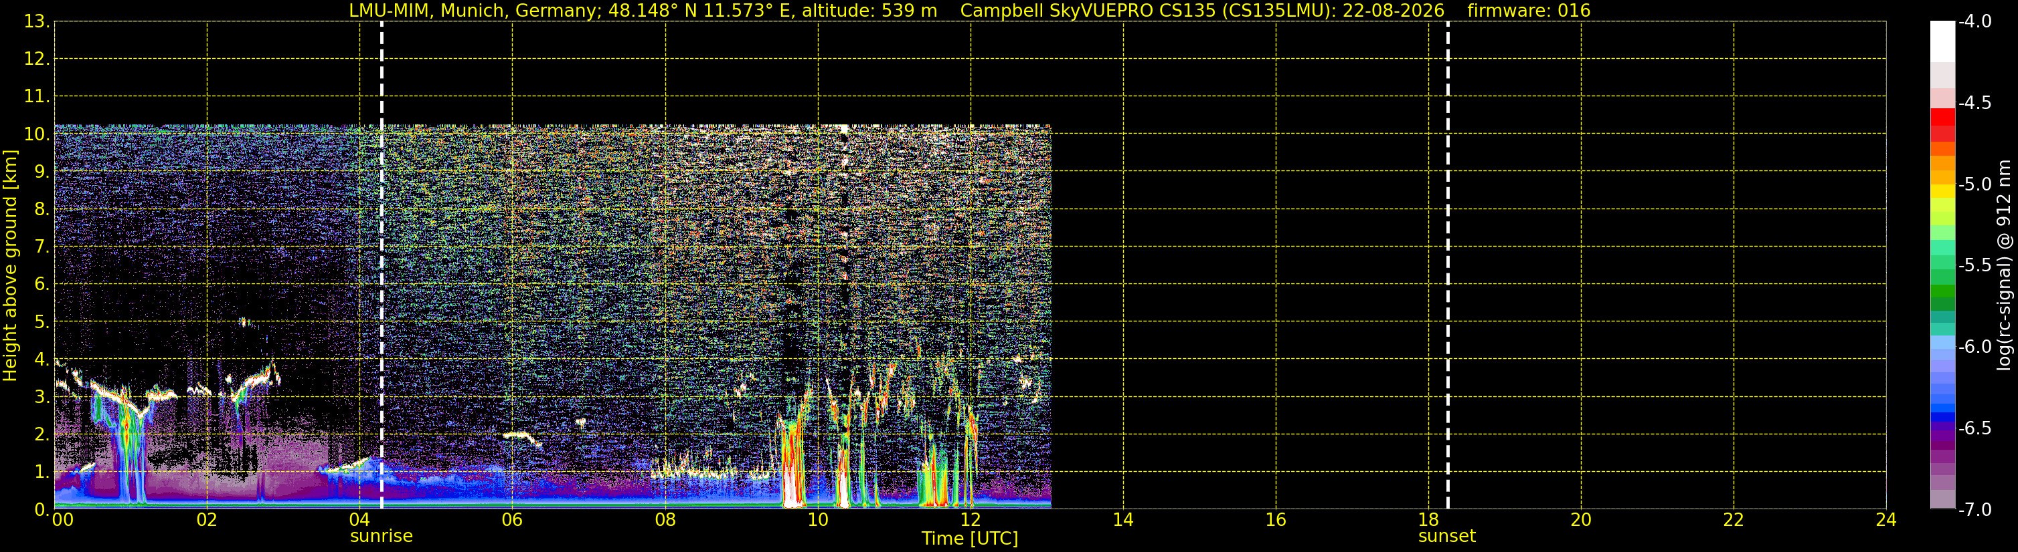
Task: Click the white dashed sunrise marker line
Action: point(382,265)
